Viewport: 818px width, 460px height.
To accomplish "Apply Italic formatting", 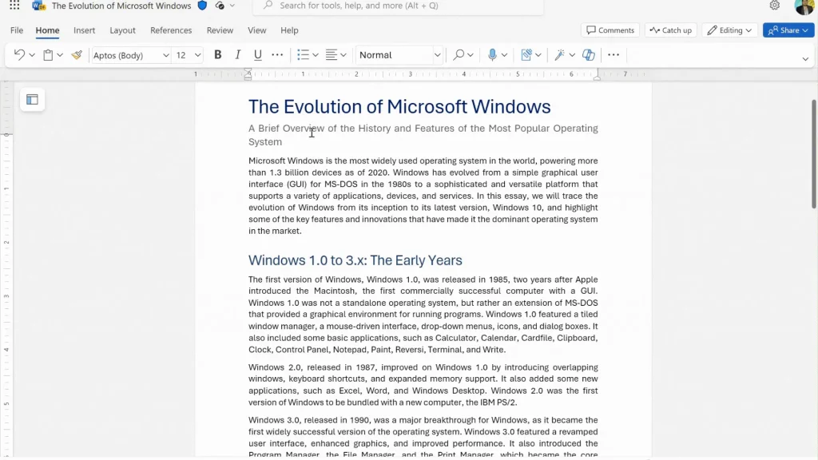I will click(237, 55).
